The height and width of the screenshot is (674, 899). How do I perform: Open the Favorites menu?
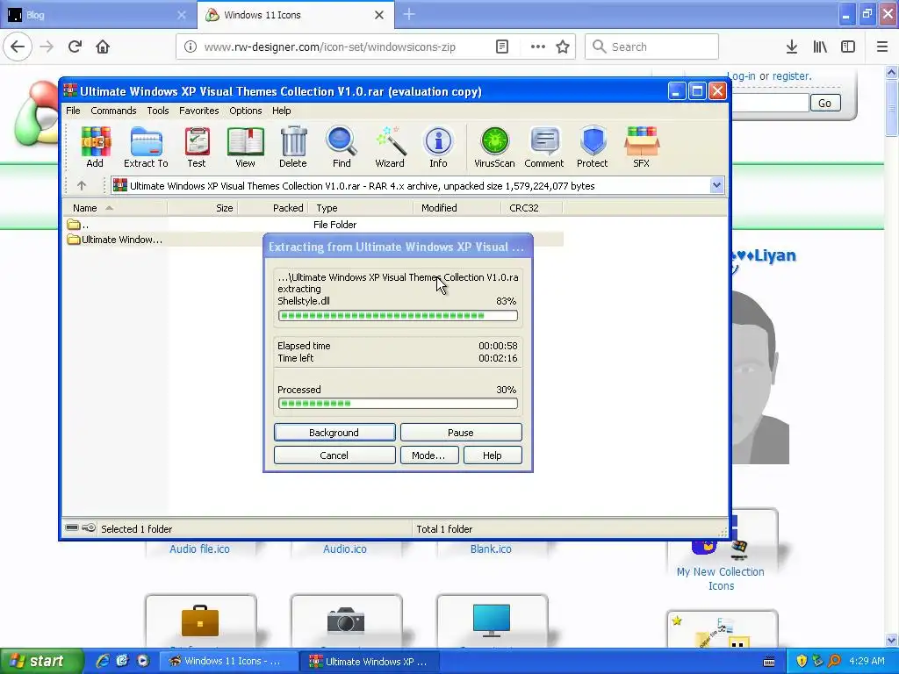click(x=199, y=111)
